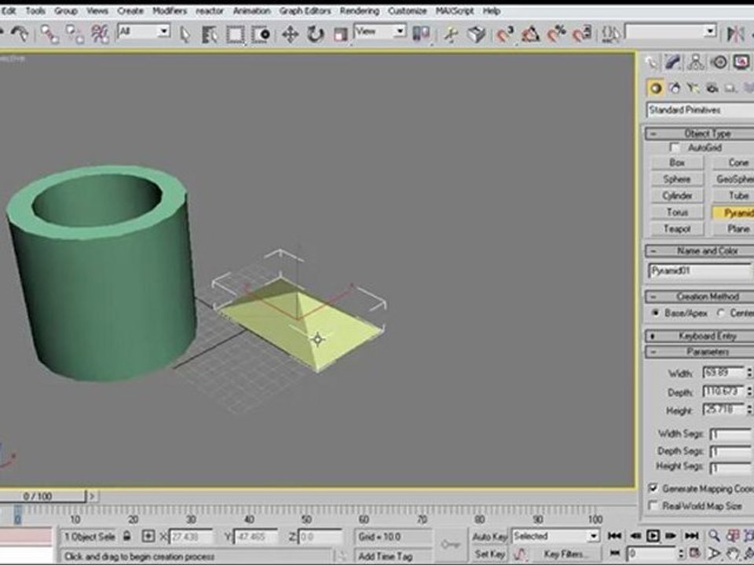The image size is (754, 565).
Task: Select the Center creation method radio
Action: click(x=720, y=313)
